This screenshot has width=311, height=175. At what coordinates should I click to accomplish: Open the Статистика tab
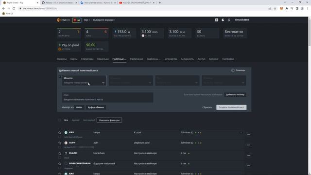click(87, 59)
